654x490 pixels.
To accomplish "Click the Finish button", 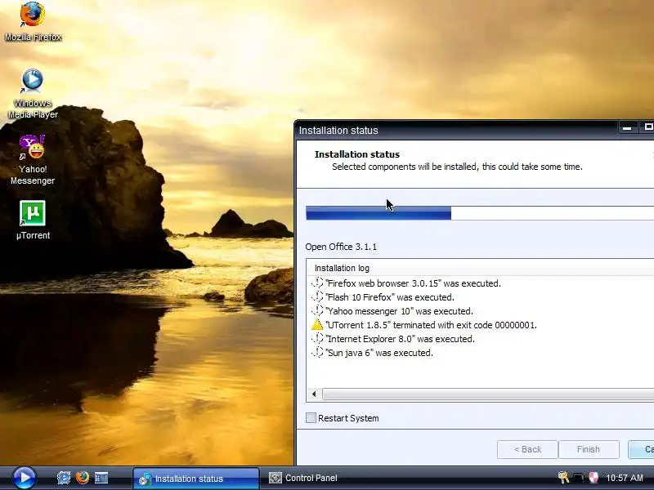I will point(589,449).
